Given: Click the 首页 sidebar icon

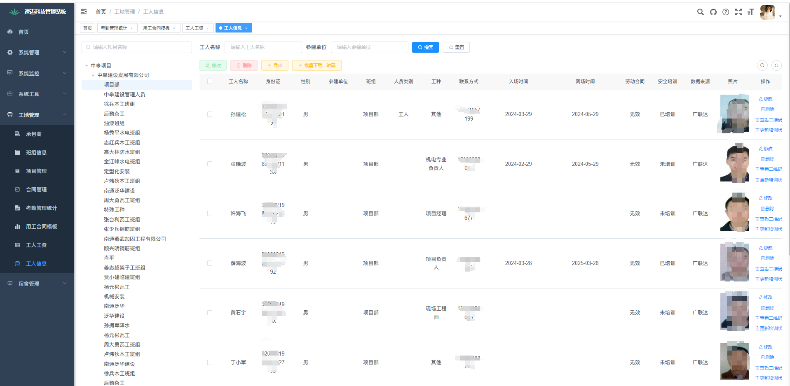Looking at the screenshot, I should click(x=10, y=32).
